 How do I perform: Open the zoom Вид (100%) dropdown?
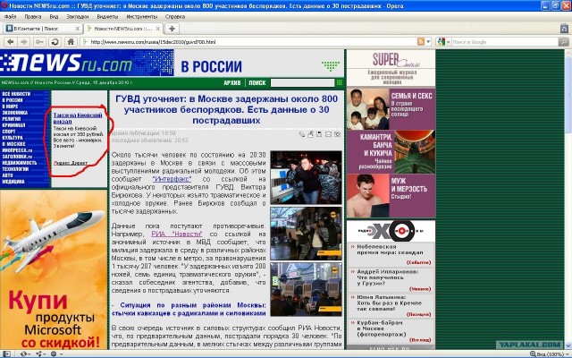pyautogui.click(x=551, y=354)
